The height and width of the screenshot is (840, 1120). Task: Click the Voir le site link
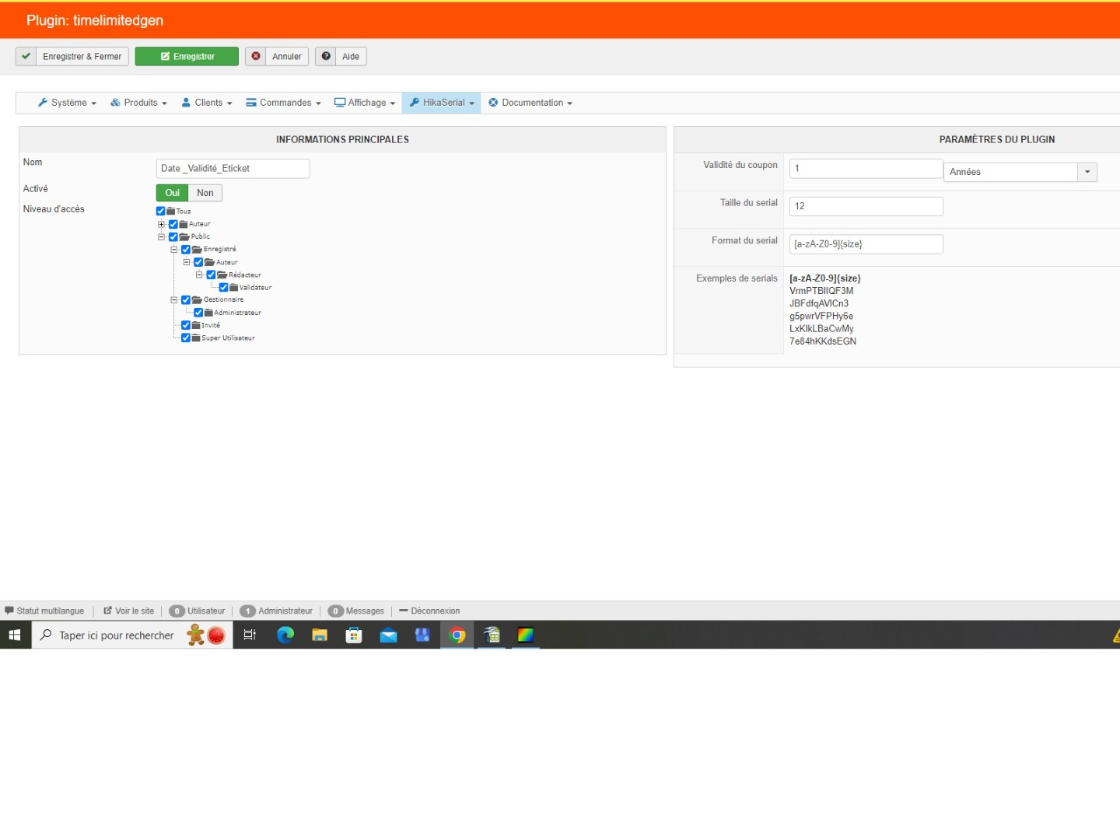(x=129, y=611)
